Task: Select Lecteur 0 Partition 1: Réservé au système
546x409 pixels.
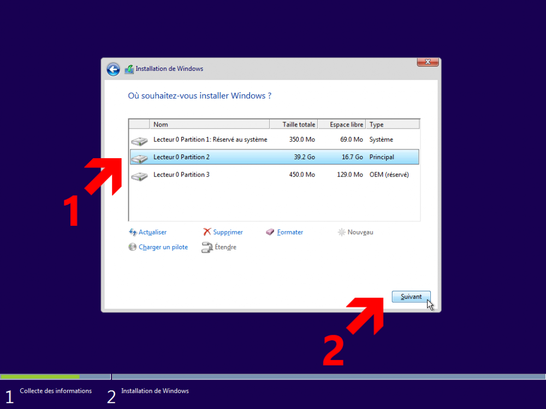Action: coord(275,140)
